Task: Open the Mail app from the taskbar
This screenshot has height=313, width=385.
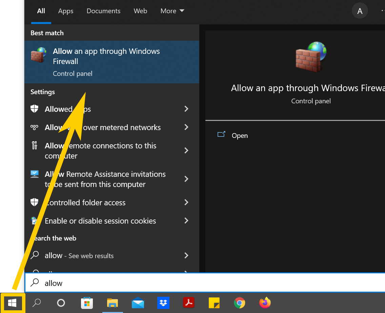Action: point(138,303)
